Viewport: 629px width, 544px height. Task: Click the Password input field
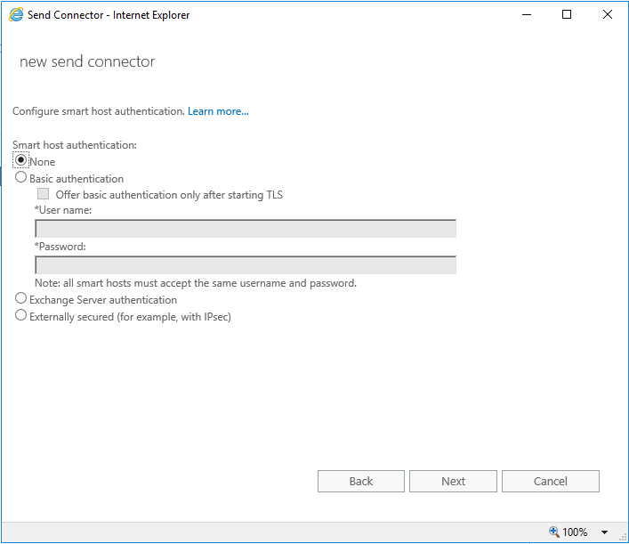[246, 265]
